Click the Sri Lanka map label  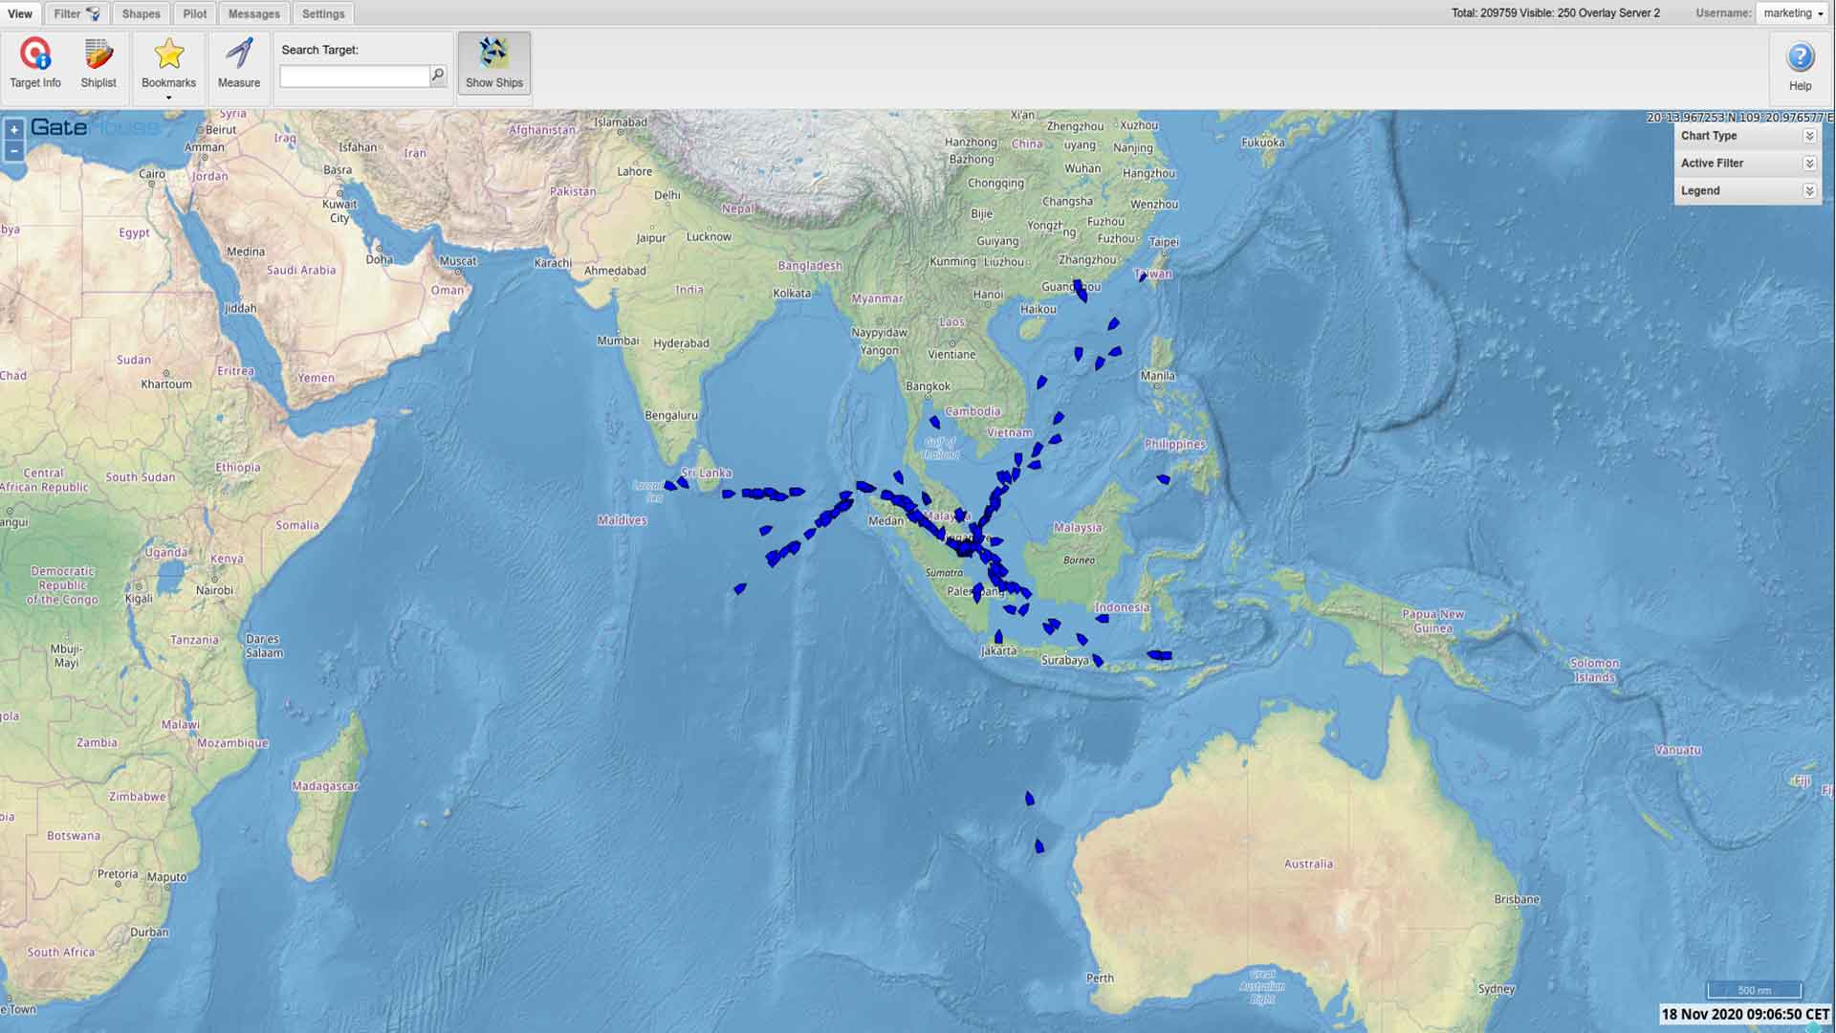[x=706, y=473]
